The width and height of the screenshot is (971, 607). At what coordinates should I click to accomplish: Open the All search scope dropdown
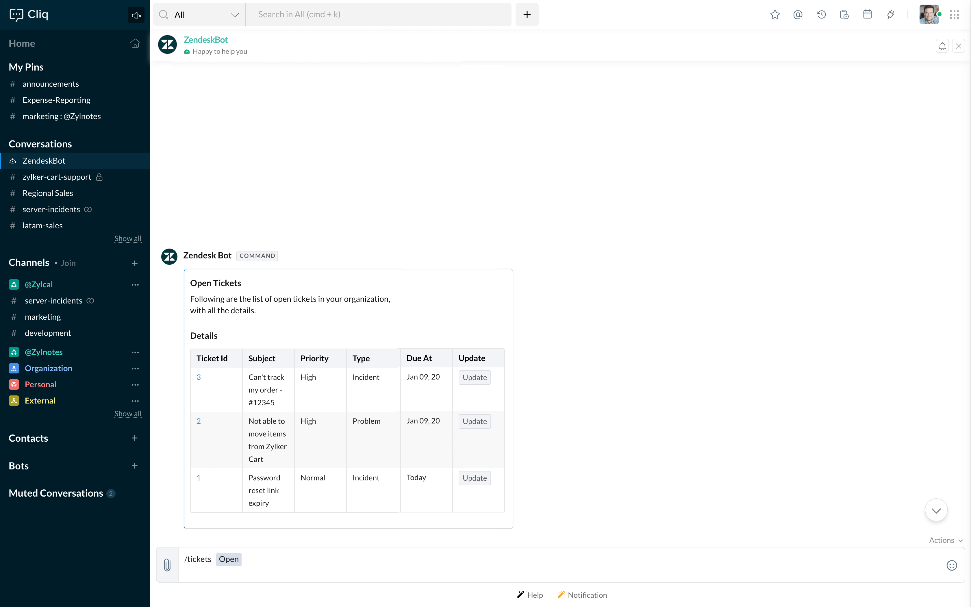pos(235,14)
